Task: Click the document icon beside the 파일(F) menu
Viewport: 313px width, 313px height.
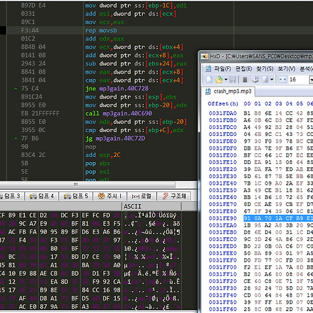Action: click(208, 68)
